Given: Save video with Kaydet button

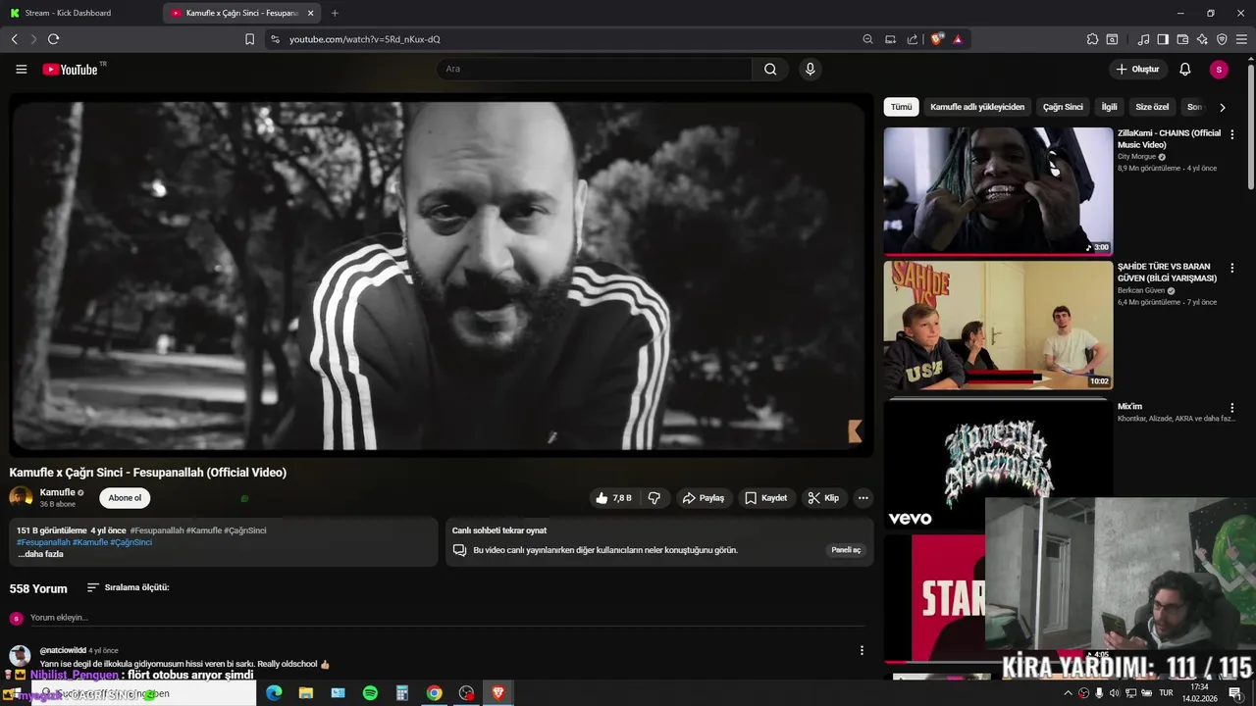Looking at the screenshot, I should 765,498.
